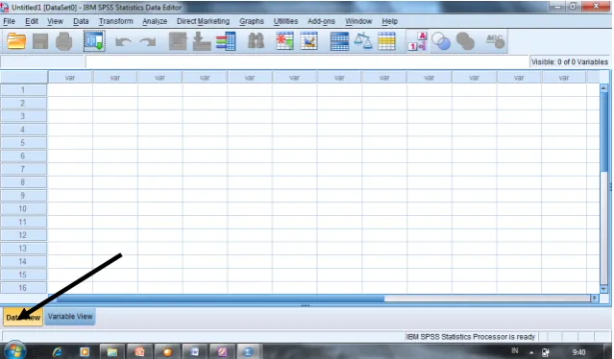Open the Window menu

point(358,21)
